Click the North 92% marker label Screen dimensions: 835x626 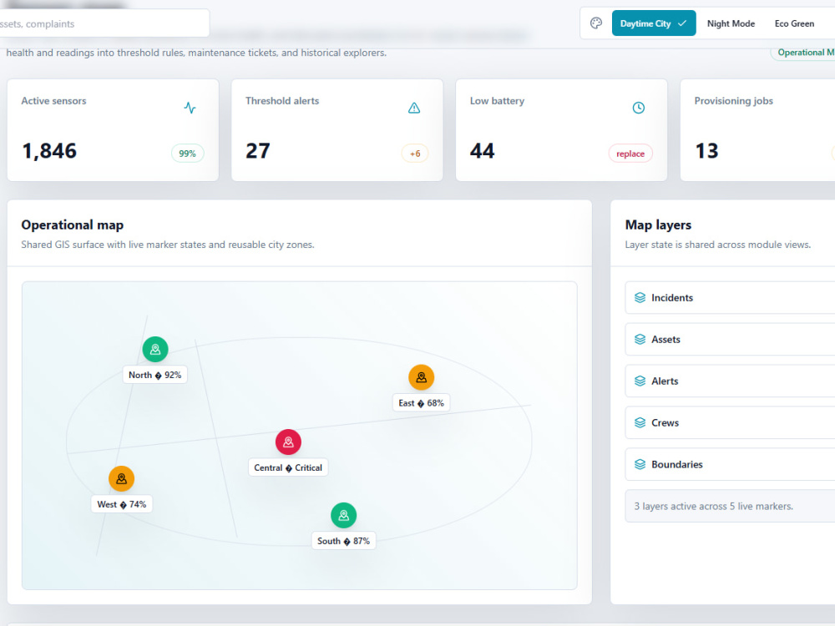[155, 375]
